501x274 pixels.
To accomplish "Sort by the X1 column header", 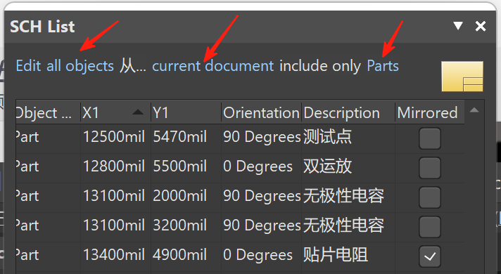I will [x=115, y=113].
